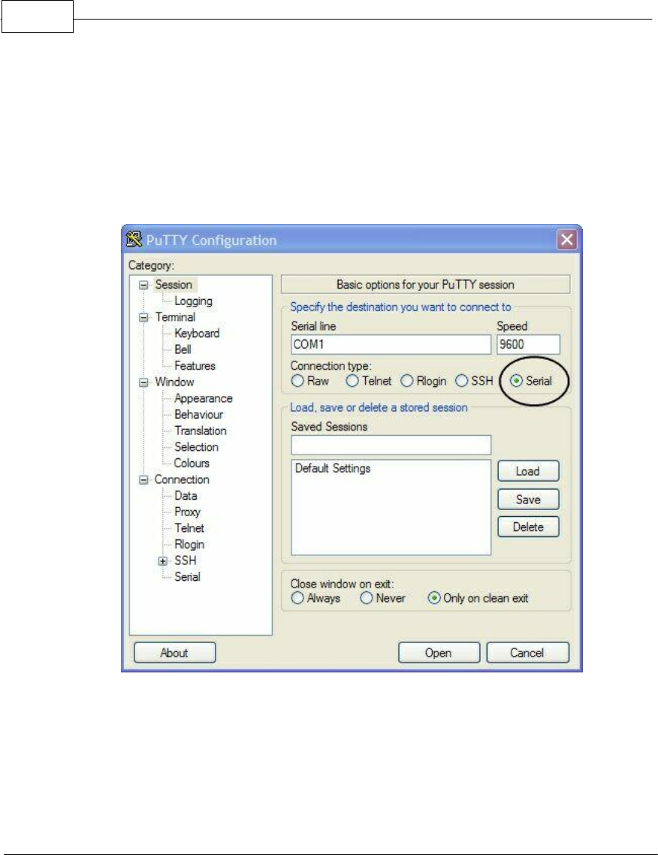This screenshot has height=855, width=658.
Task: Collapse the Window tree node
Action: click(x=143, y=382)
